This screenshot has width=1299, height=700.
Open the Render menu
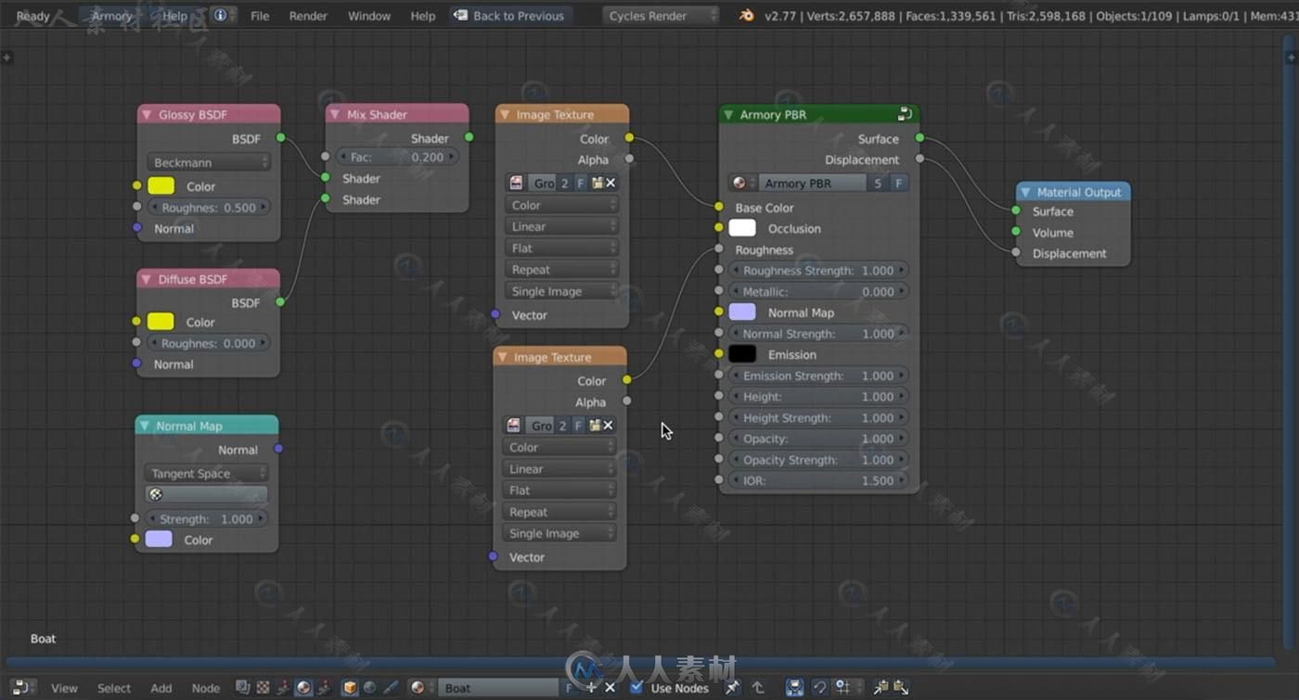(x=308, y=16)
